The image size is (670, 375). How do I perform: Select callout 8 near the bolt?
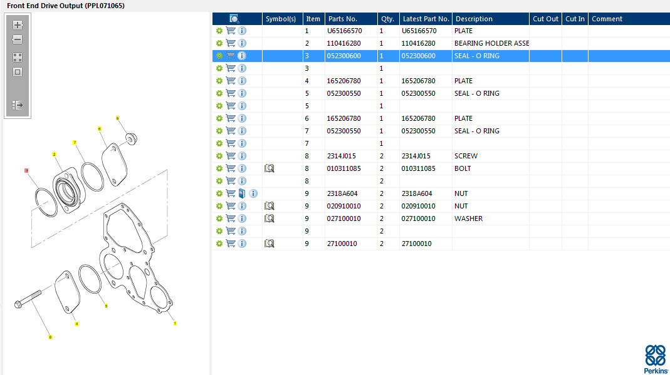50,337
